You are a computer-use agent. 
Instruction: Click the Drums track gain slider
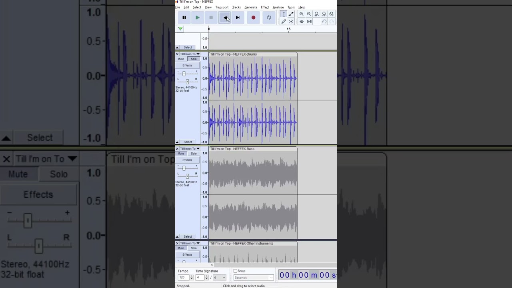tap(184, 74)
